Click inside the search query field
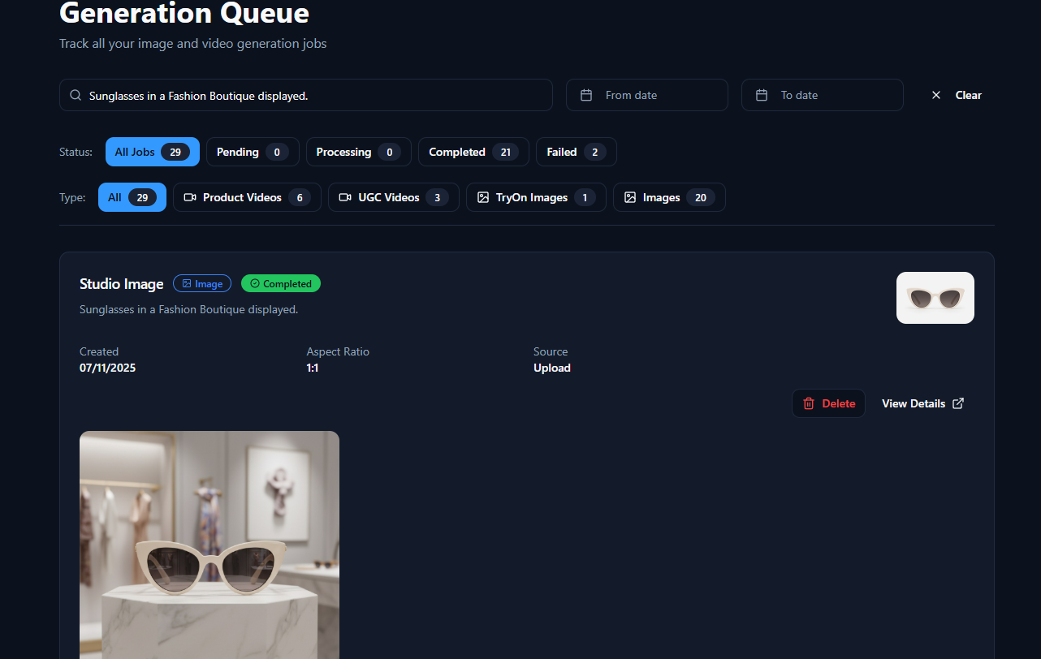This screenshot has width=1041, height=659. 306,95
